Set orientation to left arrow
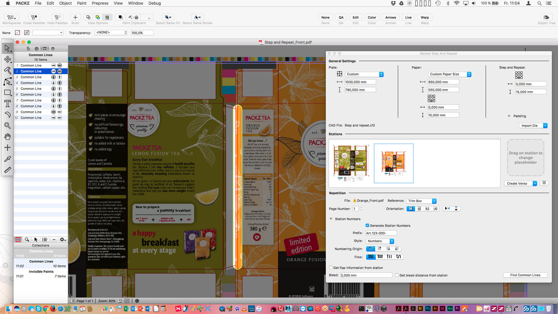 (x=427, y=208)
